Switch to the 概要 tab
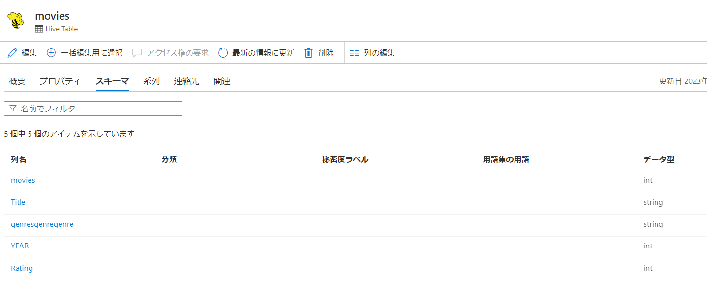 (x=17, y=81)
